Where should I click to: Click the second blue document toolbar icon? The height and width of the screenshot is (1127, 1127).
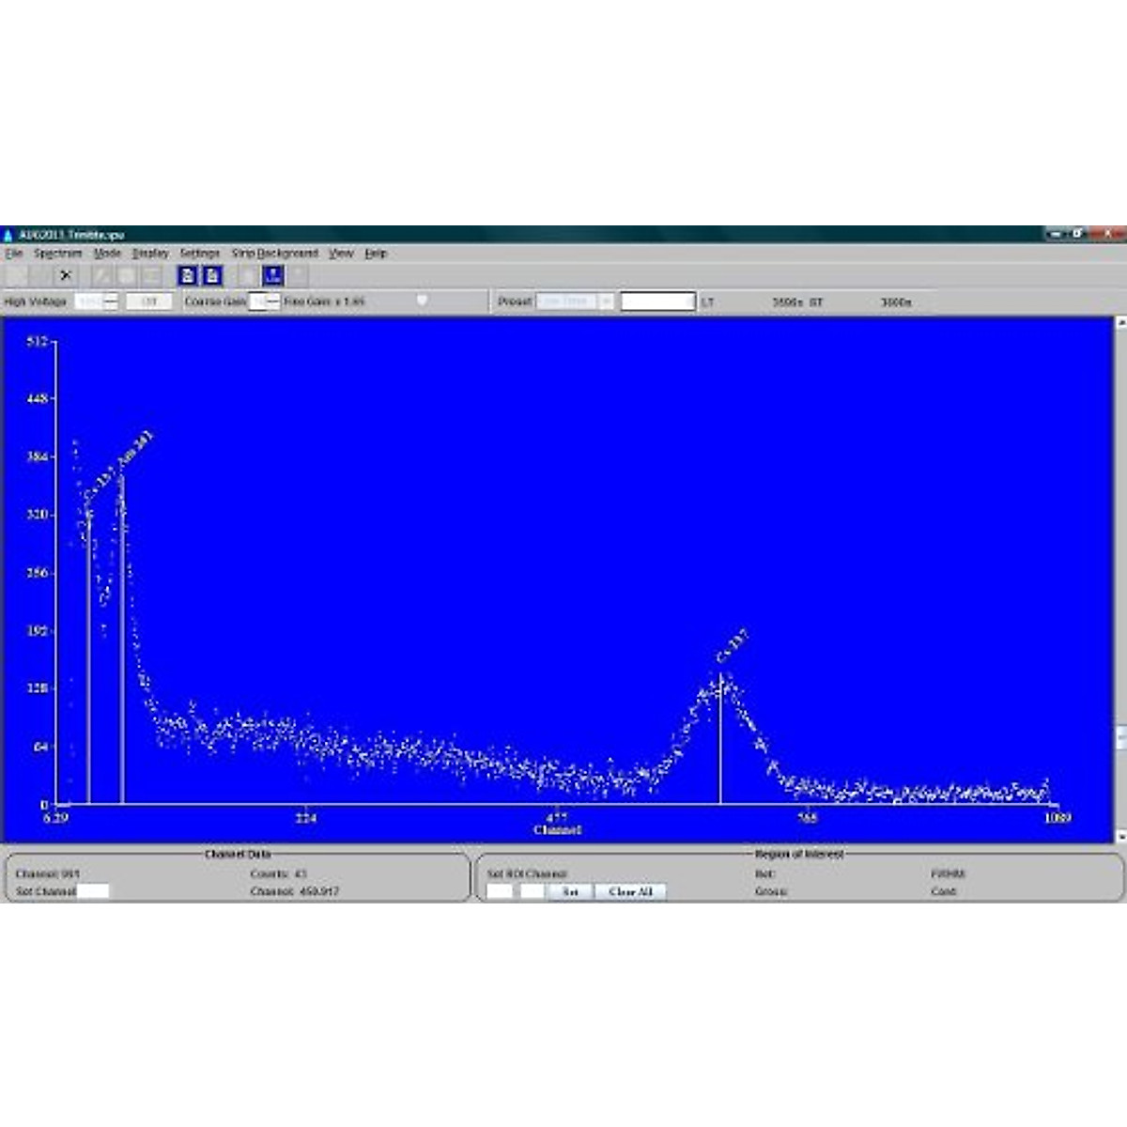click(x=212, y=275)
